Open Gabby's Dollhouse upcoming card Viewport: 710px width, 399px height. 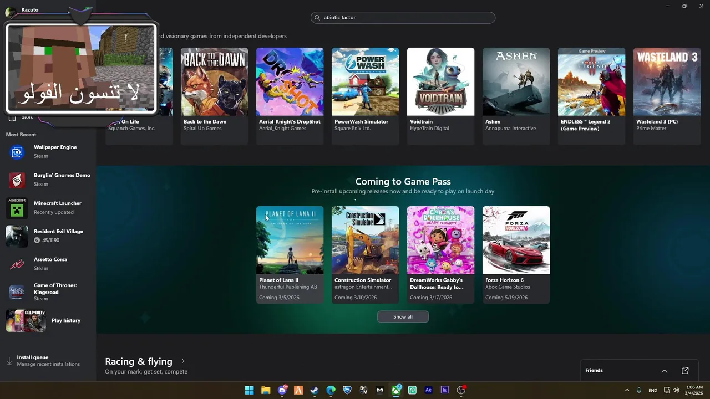[440, 254]
